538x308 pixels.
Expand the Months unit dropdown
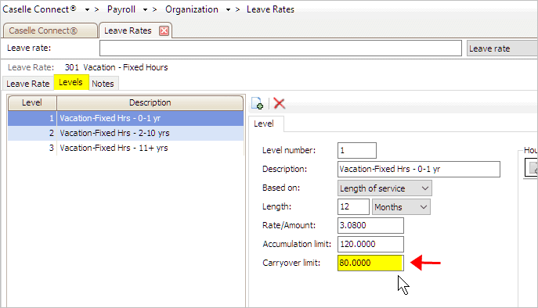tap(424, 207)
